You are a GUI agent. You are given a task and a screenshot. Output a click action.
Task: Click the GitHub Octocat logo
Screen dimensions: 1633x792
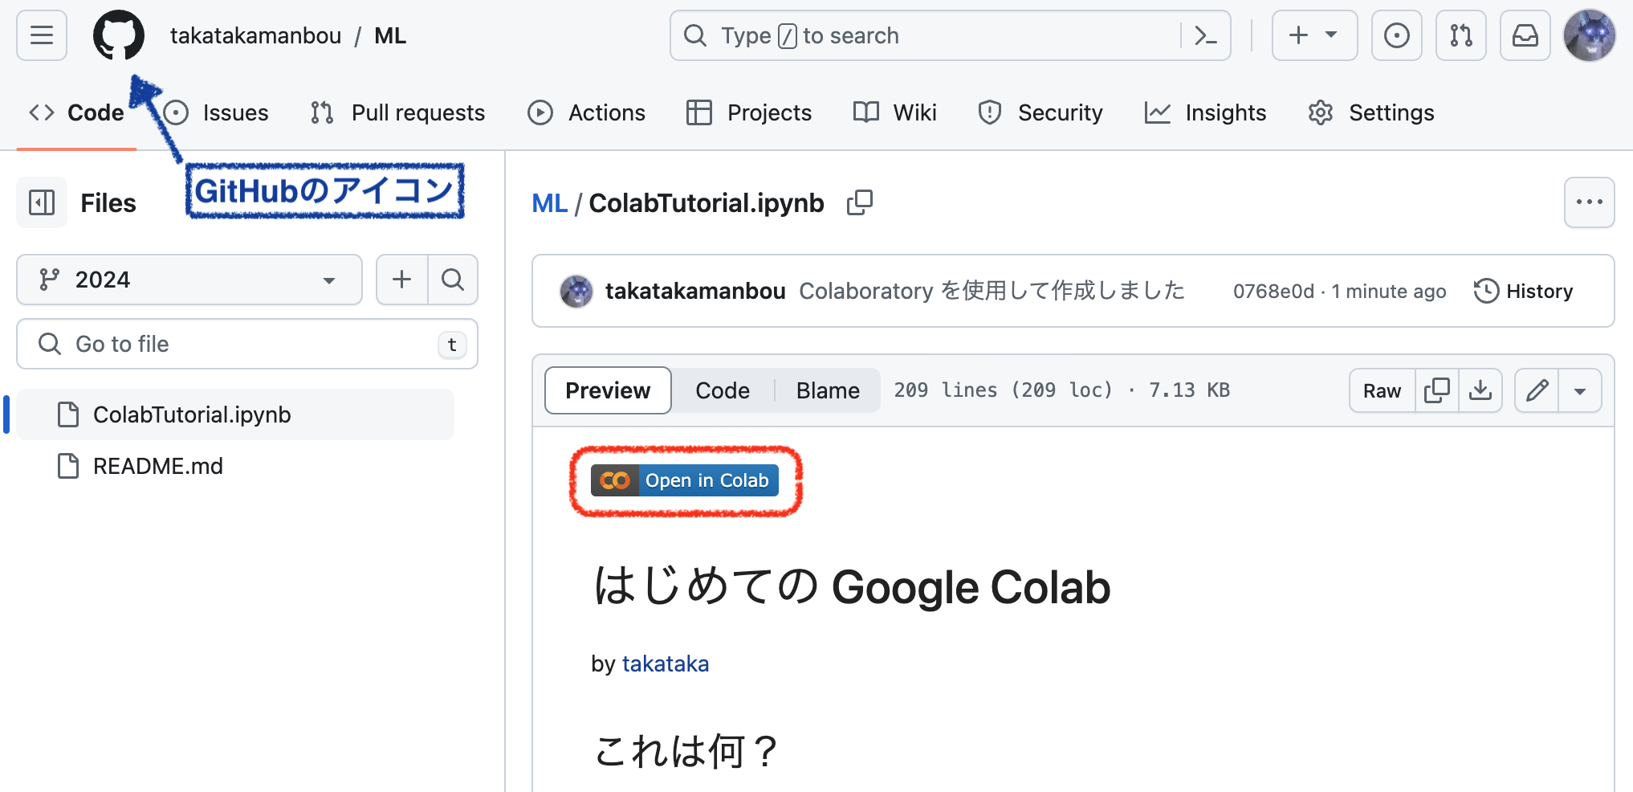119,35
